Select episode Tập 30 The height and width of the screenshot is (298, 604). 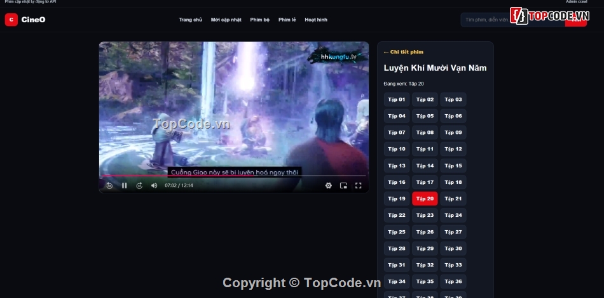click(x=453, y=249)
